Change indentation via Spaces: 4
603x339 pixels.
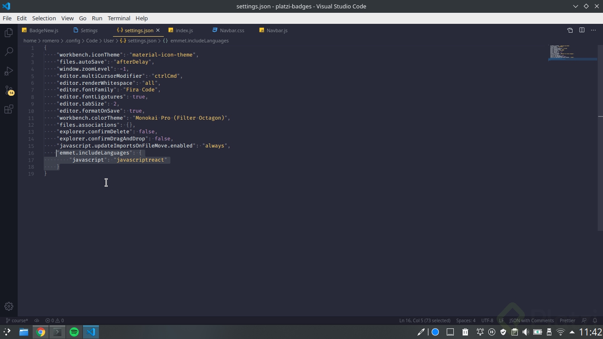[x=466, y=320]
